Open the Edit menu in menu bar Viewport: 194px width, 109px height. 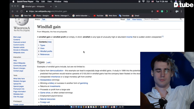[43, 2]
